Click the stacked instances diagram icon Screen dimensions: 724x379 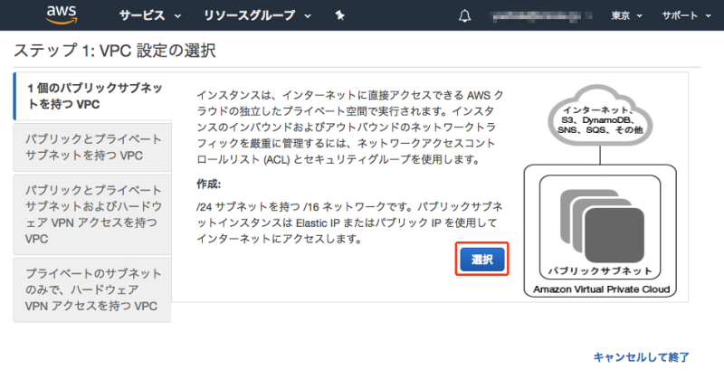[x=602, y=226]
